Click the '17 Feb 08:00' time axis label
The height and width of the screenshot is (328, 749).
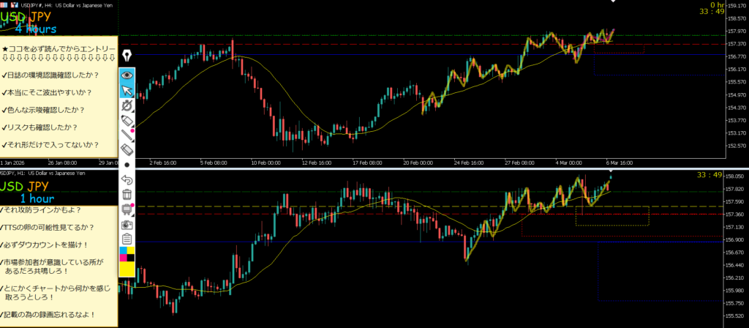pos(367,163)
